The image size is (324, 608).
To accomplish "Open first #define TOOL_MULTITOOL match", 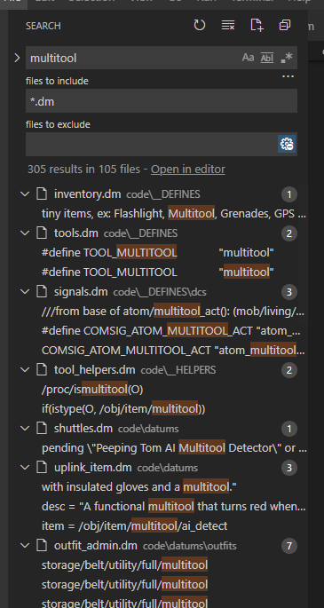I will pyautogui.click(x=158, y=252).
